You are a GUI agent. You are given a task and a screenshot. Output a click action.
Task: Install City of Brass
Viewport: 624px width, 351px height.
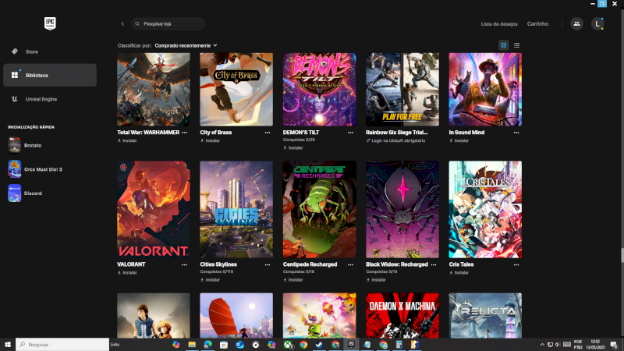click(x=210, y=141)
